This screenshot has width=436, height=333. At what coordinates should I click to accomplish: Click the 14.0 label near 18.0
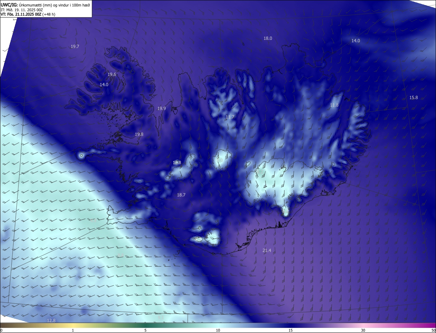[x=356, y=41]
